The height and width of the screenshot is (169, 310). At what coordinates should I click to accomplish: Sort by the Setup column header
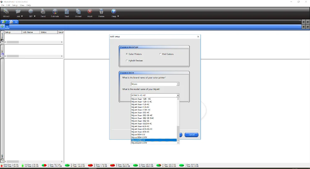click(13, 32)
